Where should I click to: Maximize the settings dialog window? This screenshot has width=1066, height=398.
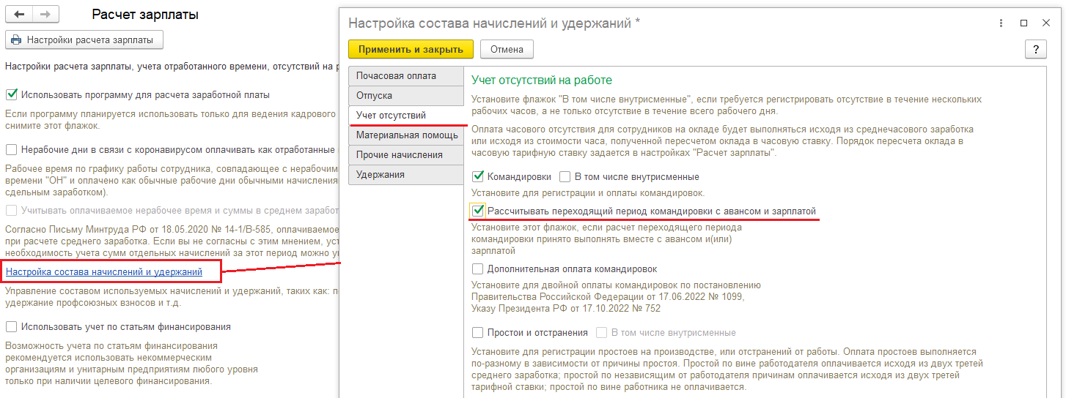coord(1024,23)
